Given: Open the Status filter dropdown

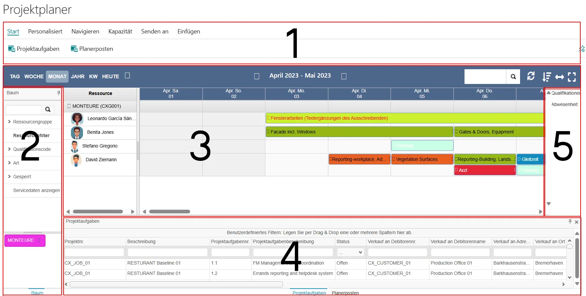Looking at the screenshot, I should [x=350, y=252].
